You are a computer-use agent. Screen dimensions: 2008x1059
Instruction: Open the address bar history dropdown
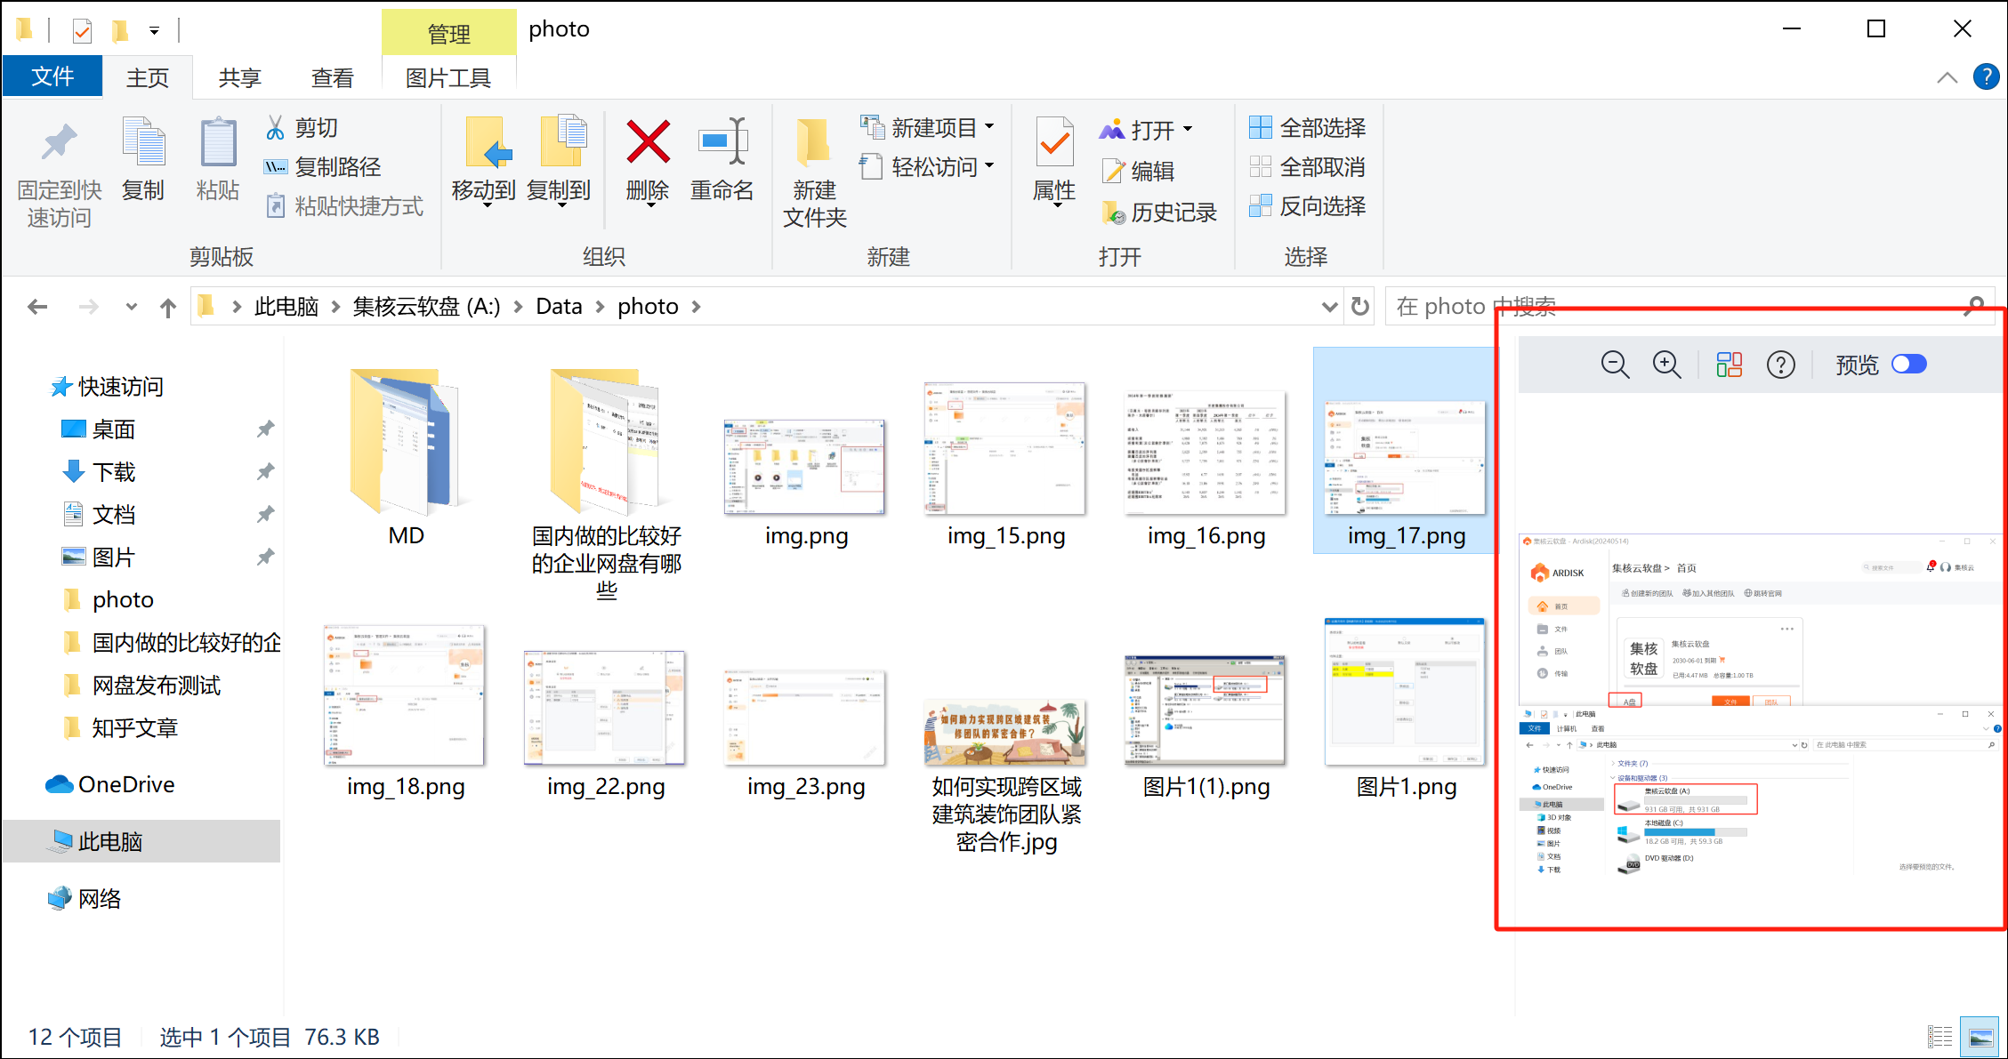tap(1330, 307)
